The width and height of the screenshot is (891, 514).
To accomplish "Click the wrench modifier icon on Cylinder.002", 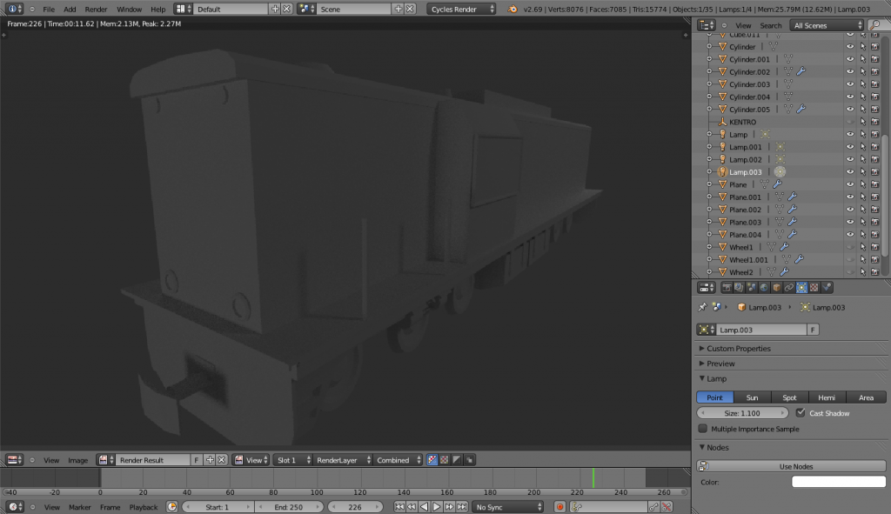I will 801,71.
